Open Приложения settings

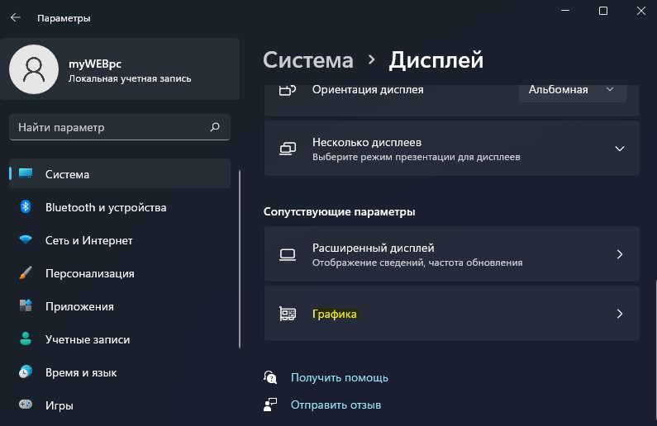pyautogui.click(x=119, y=306)
